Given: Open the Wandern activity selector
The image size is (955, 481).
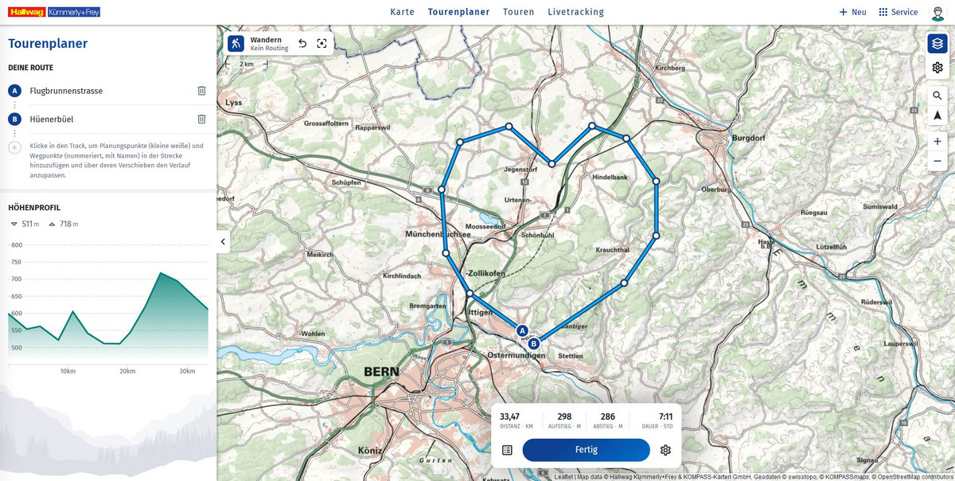Looking at the screenshot, I should (x=259, y=44).
